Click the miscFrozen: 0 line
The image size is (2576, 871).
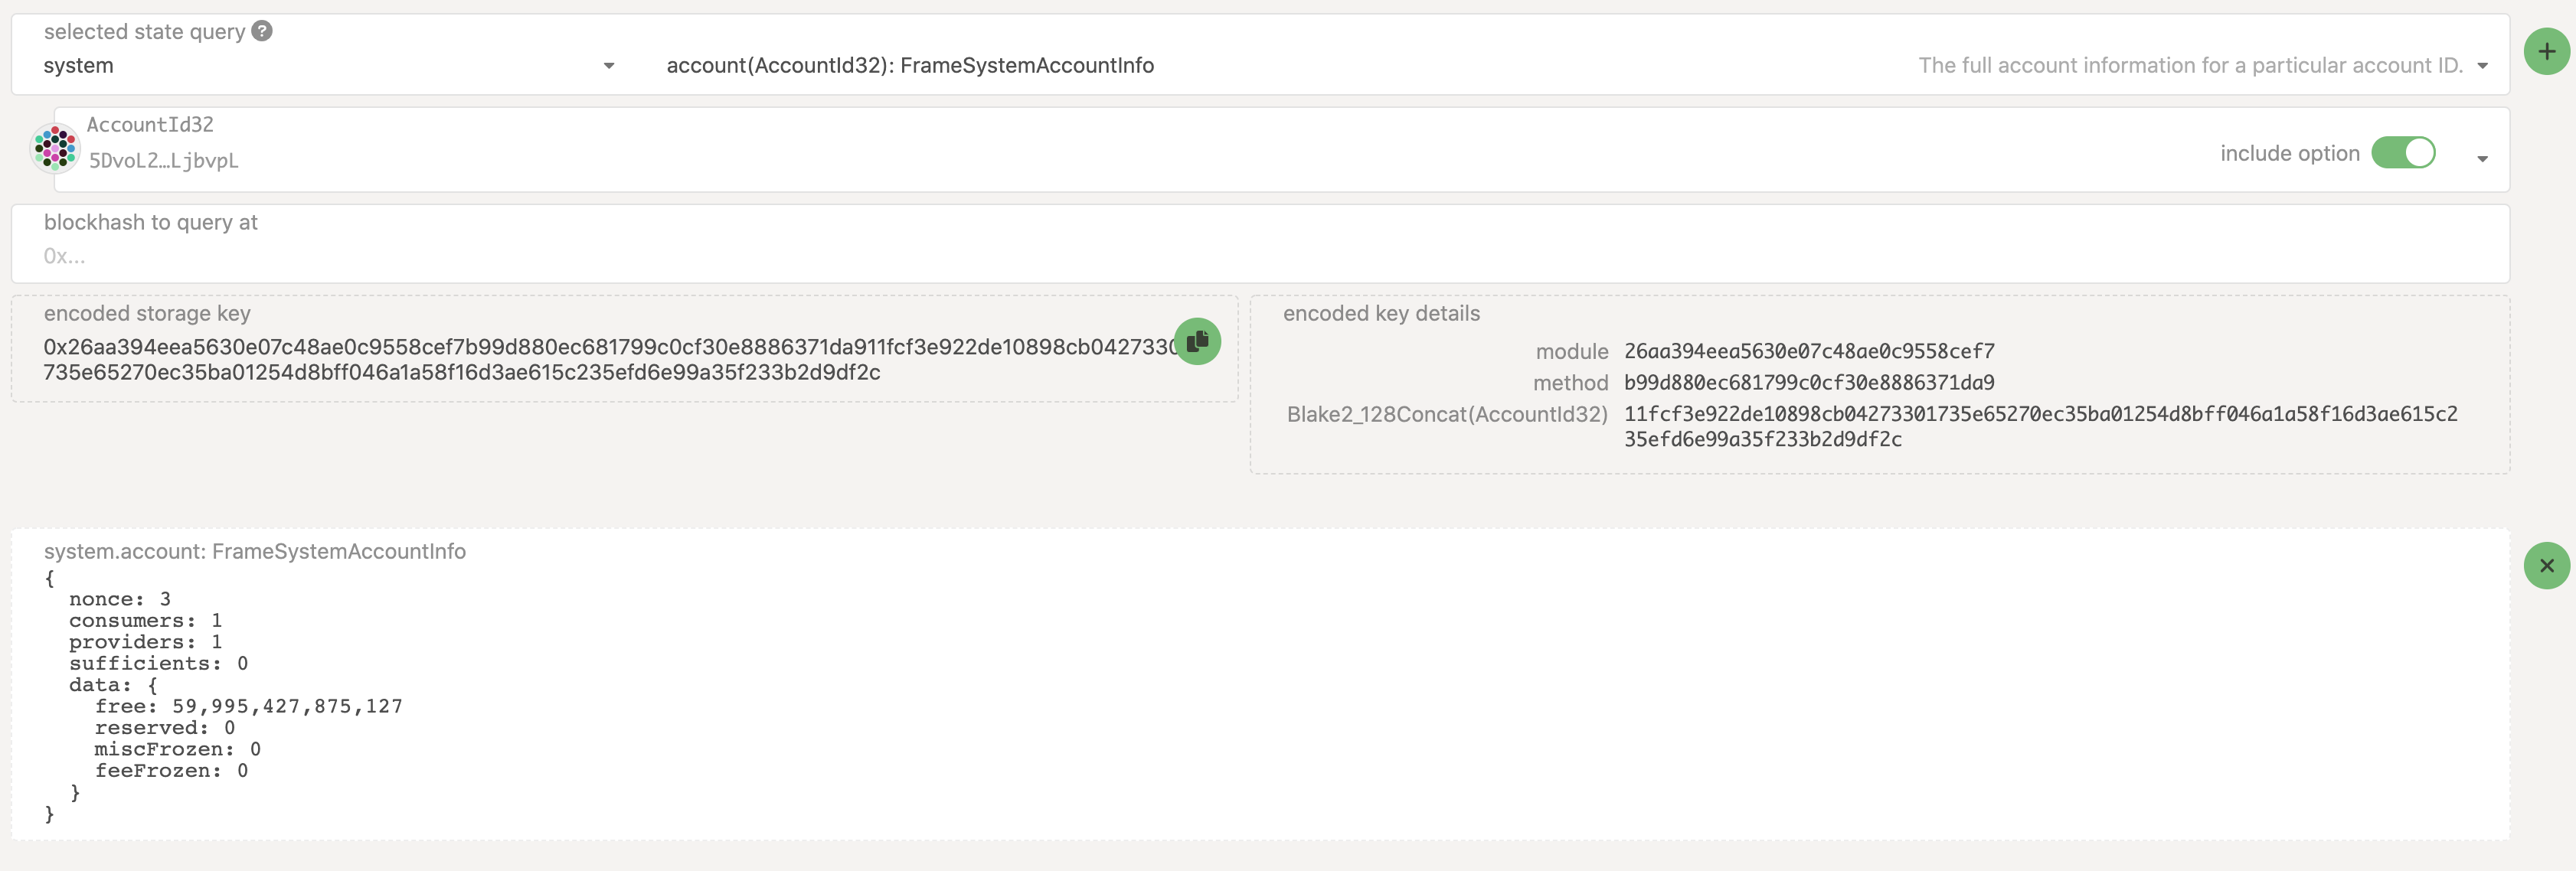[178, 749]
